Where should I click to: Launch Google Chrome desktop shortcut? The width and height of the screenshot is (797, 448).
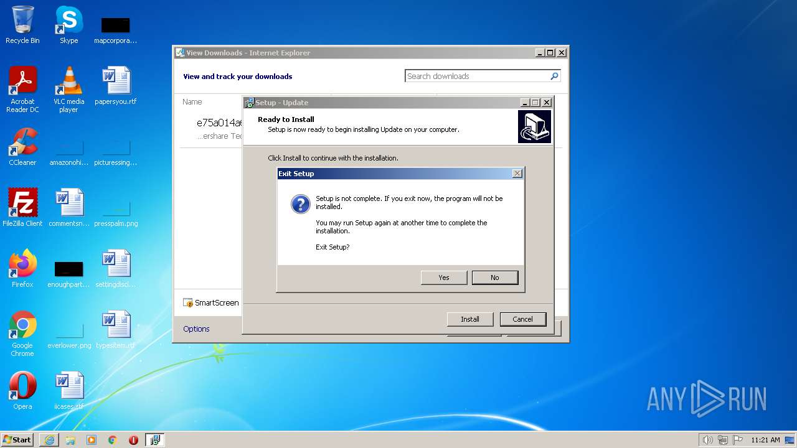[x=22, y=334]
